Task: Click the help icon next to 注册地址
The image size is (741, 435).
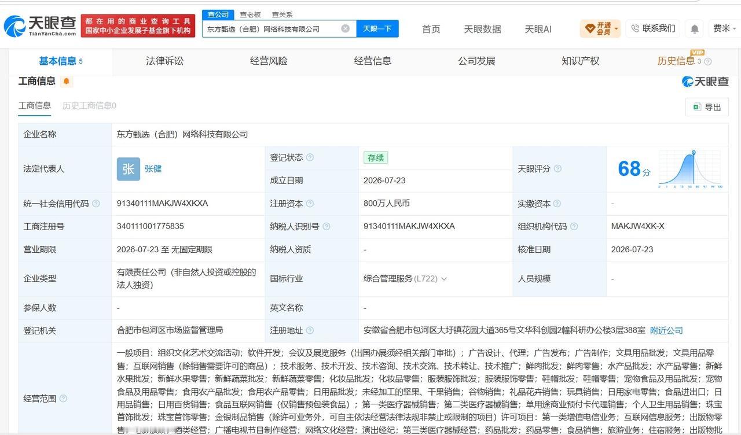Action: pos(310,331)
